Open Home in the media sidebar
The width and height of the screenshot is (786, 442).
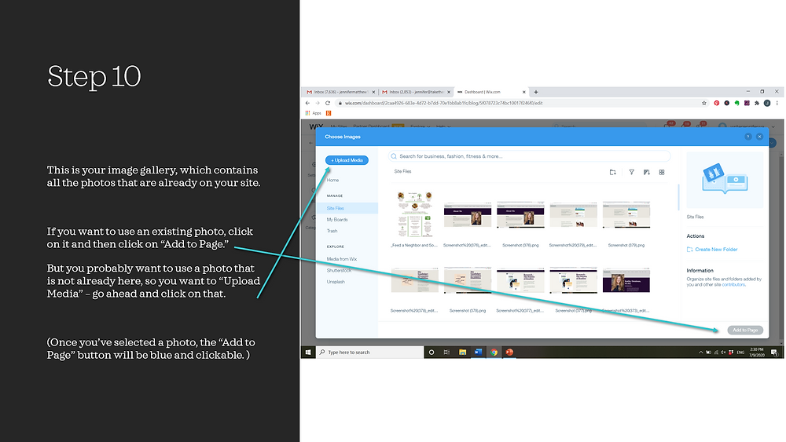[332, 181]
